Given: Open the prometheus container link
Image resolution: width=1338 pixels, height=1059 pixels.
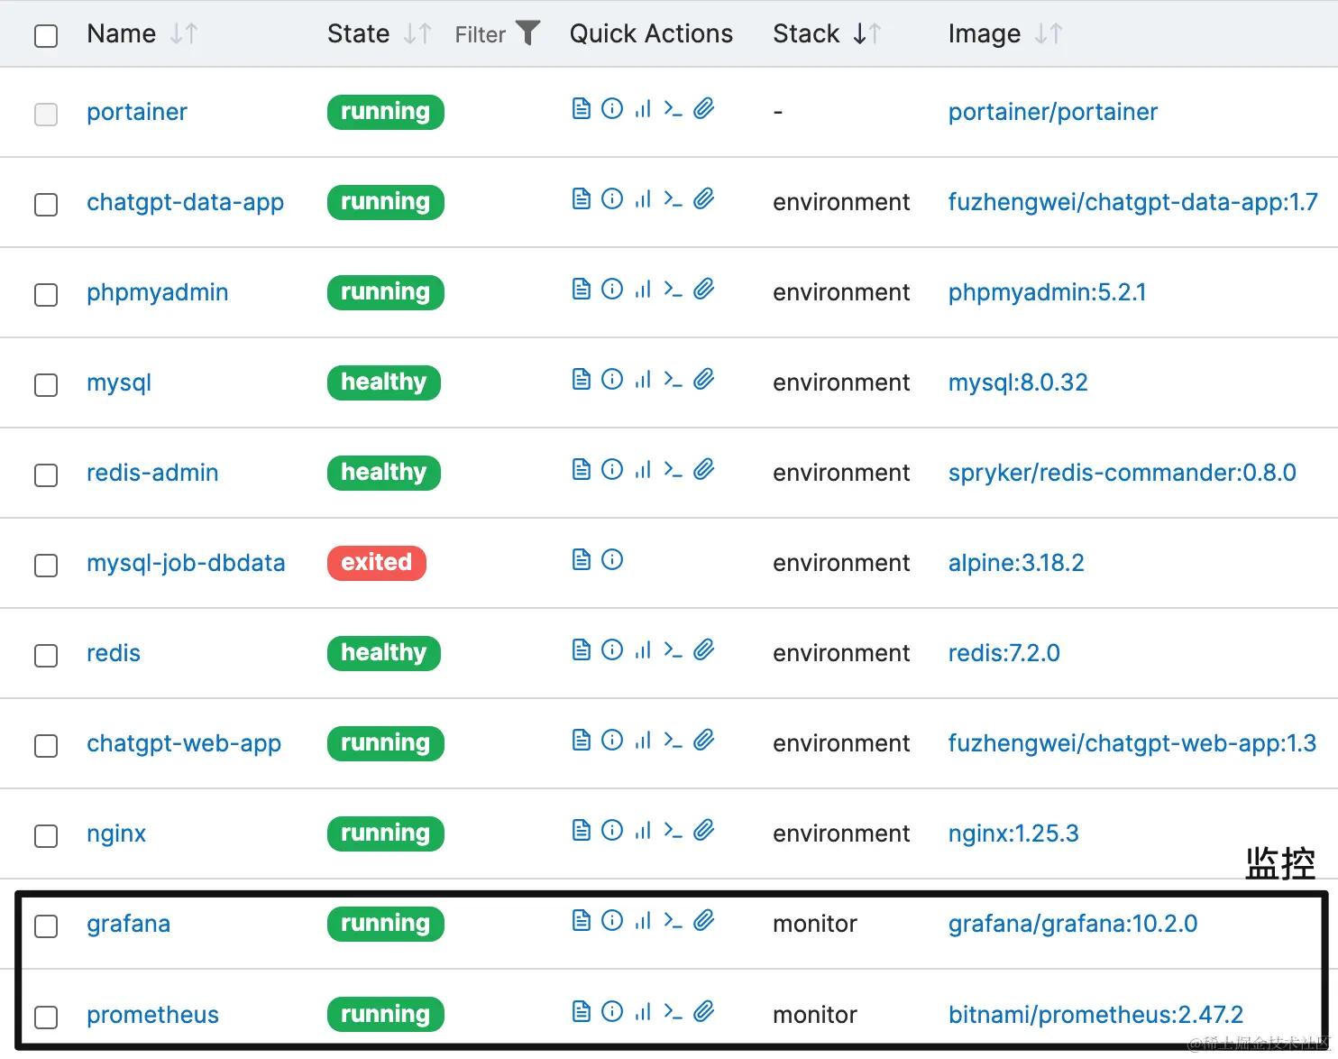Looking at the screenshot, I should pos(153,1015).
